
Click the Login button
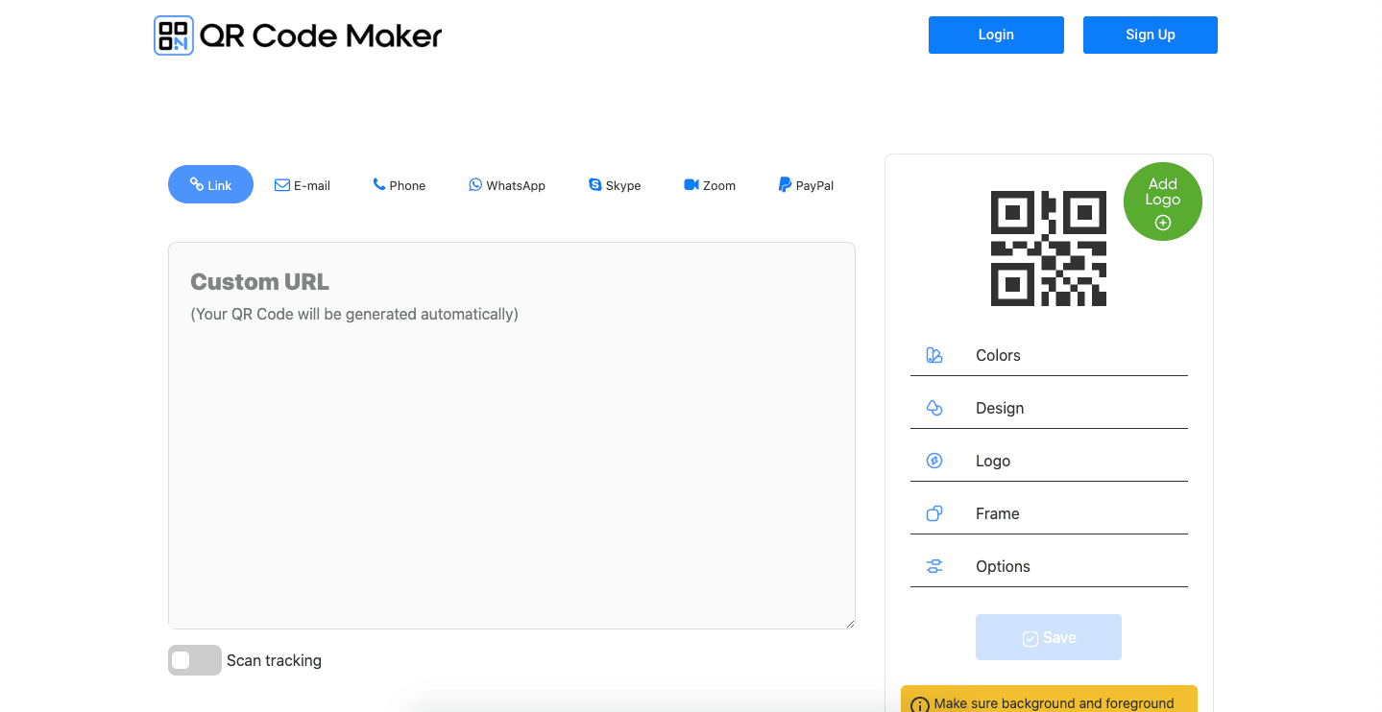[x=995, y=35]
